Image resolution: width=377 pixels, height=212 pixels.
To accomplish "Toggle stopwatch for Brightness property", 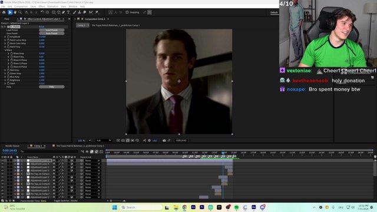I will click(8, 80).
